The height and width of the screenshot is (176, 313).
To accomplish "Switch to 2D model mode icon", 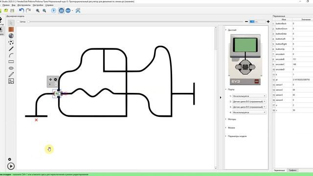I will 61,10.
